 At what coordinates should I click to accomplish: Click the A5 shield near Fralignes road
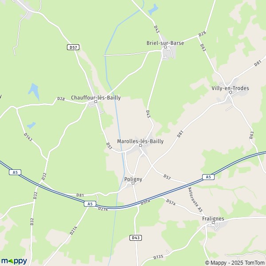click(x=208, y=177)
